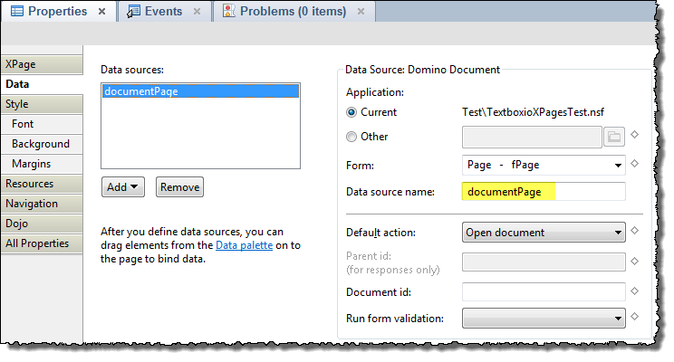Image resolution: width=674 pixels, height=362 pixels.
Task: Select the Current application radio button
Action: [352, 112]
